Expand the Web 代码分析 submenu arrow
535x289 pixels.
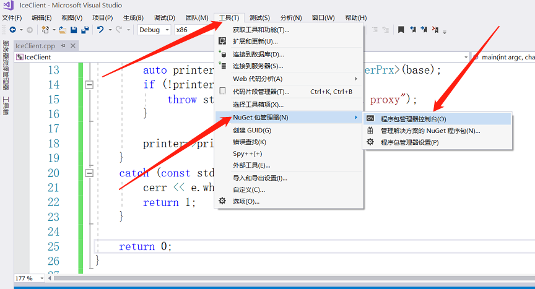(x=356, y=79)
